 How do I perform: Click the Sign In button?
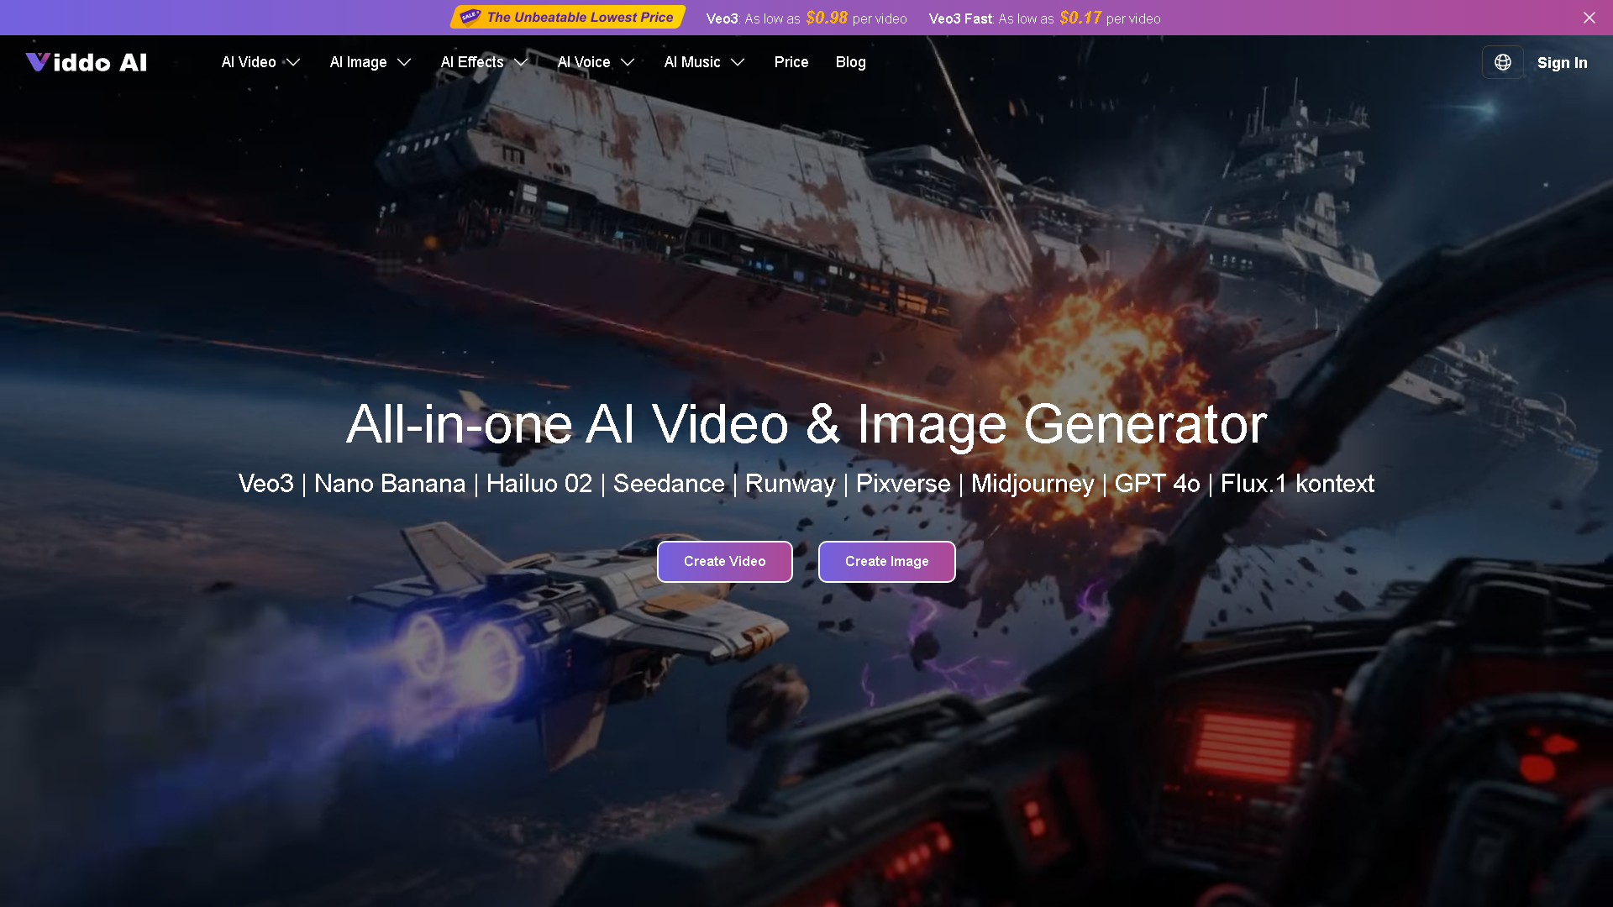click(x=1562, y=62)
